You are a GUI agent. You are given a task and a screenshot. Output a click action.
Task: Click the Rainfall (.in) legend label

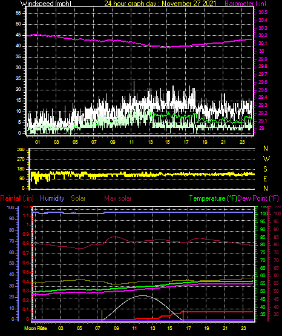17,198
